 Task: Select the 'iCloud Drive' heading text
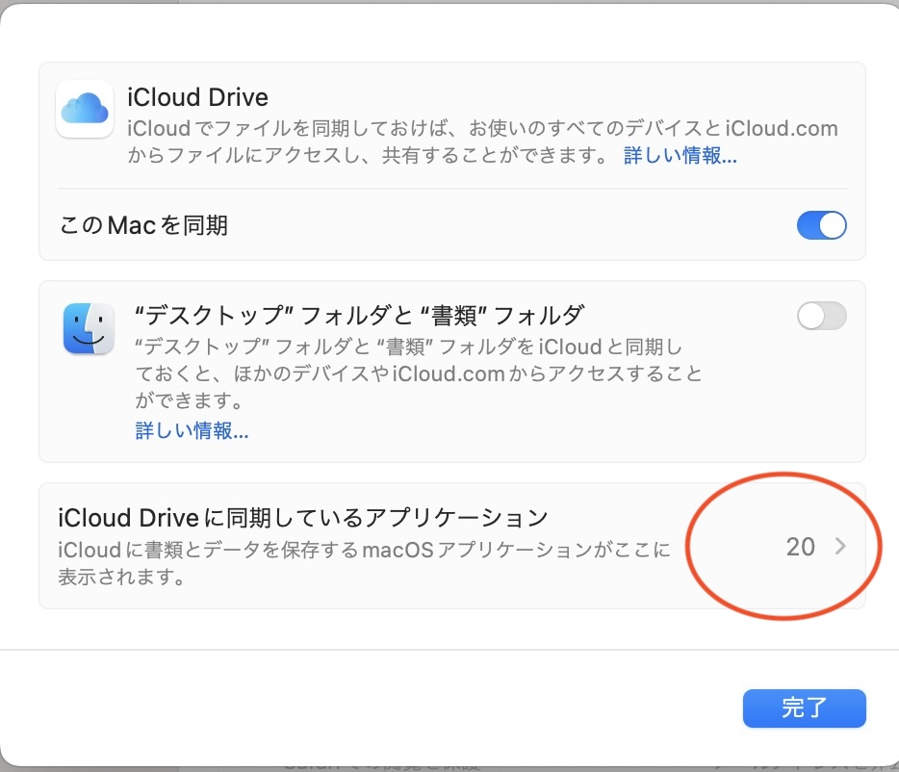198,97
